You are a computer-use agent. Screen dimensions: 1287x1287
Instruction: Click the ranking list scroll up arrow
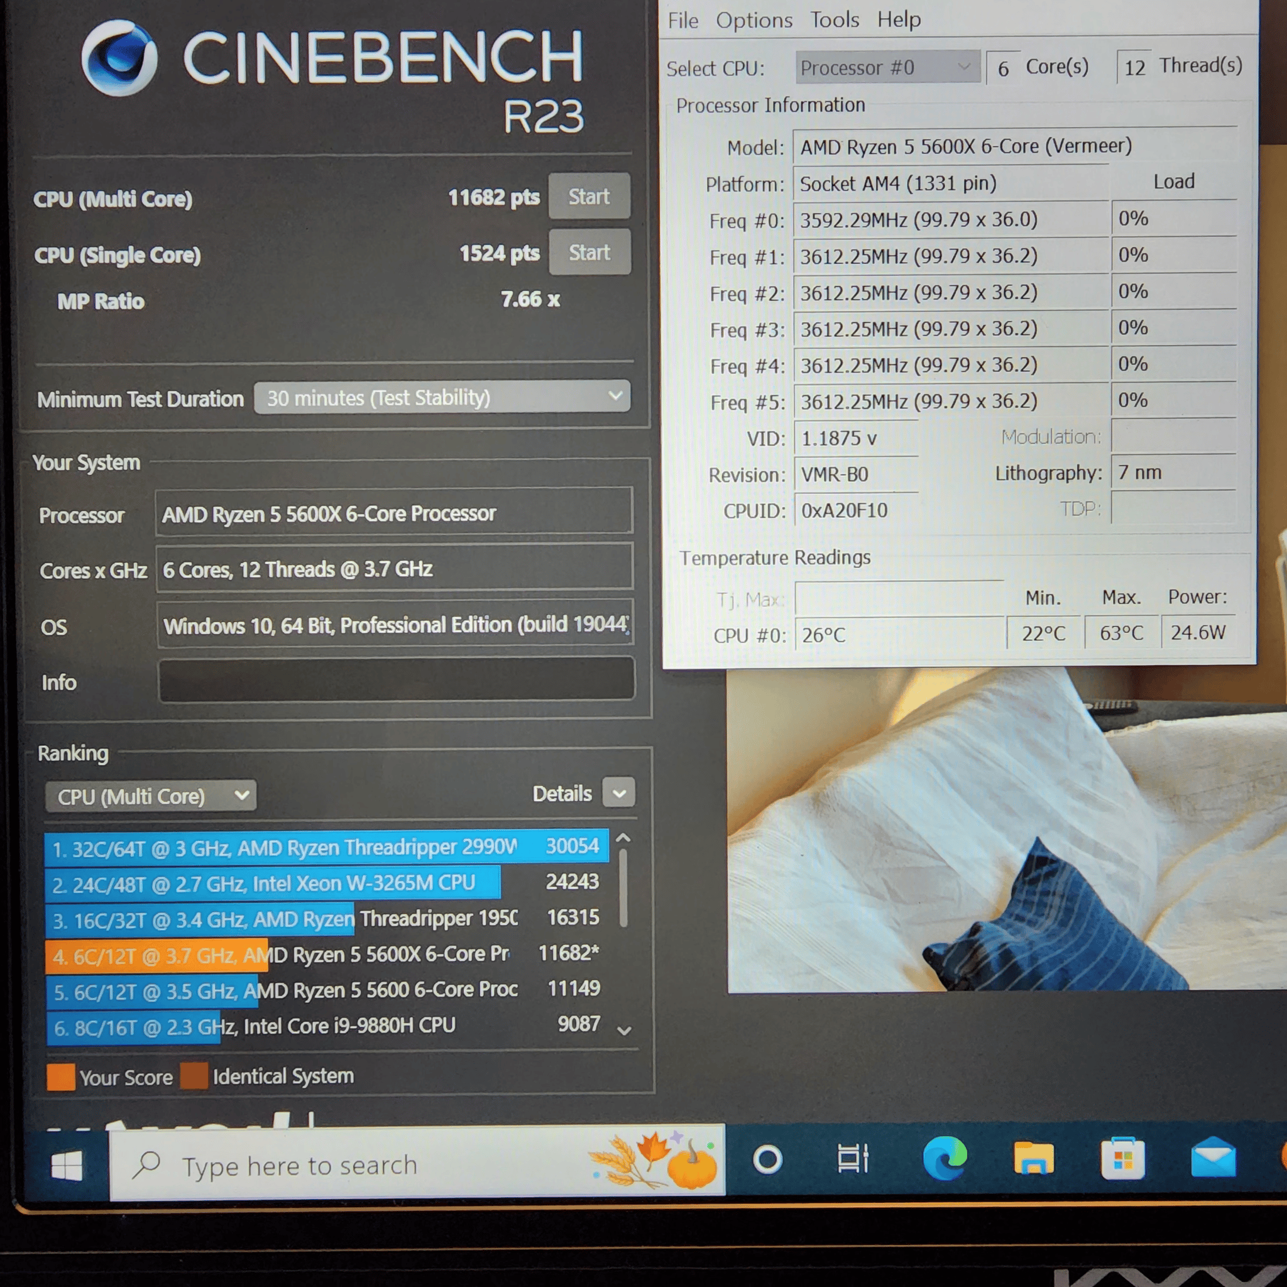pos(623,838)
